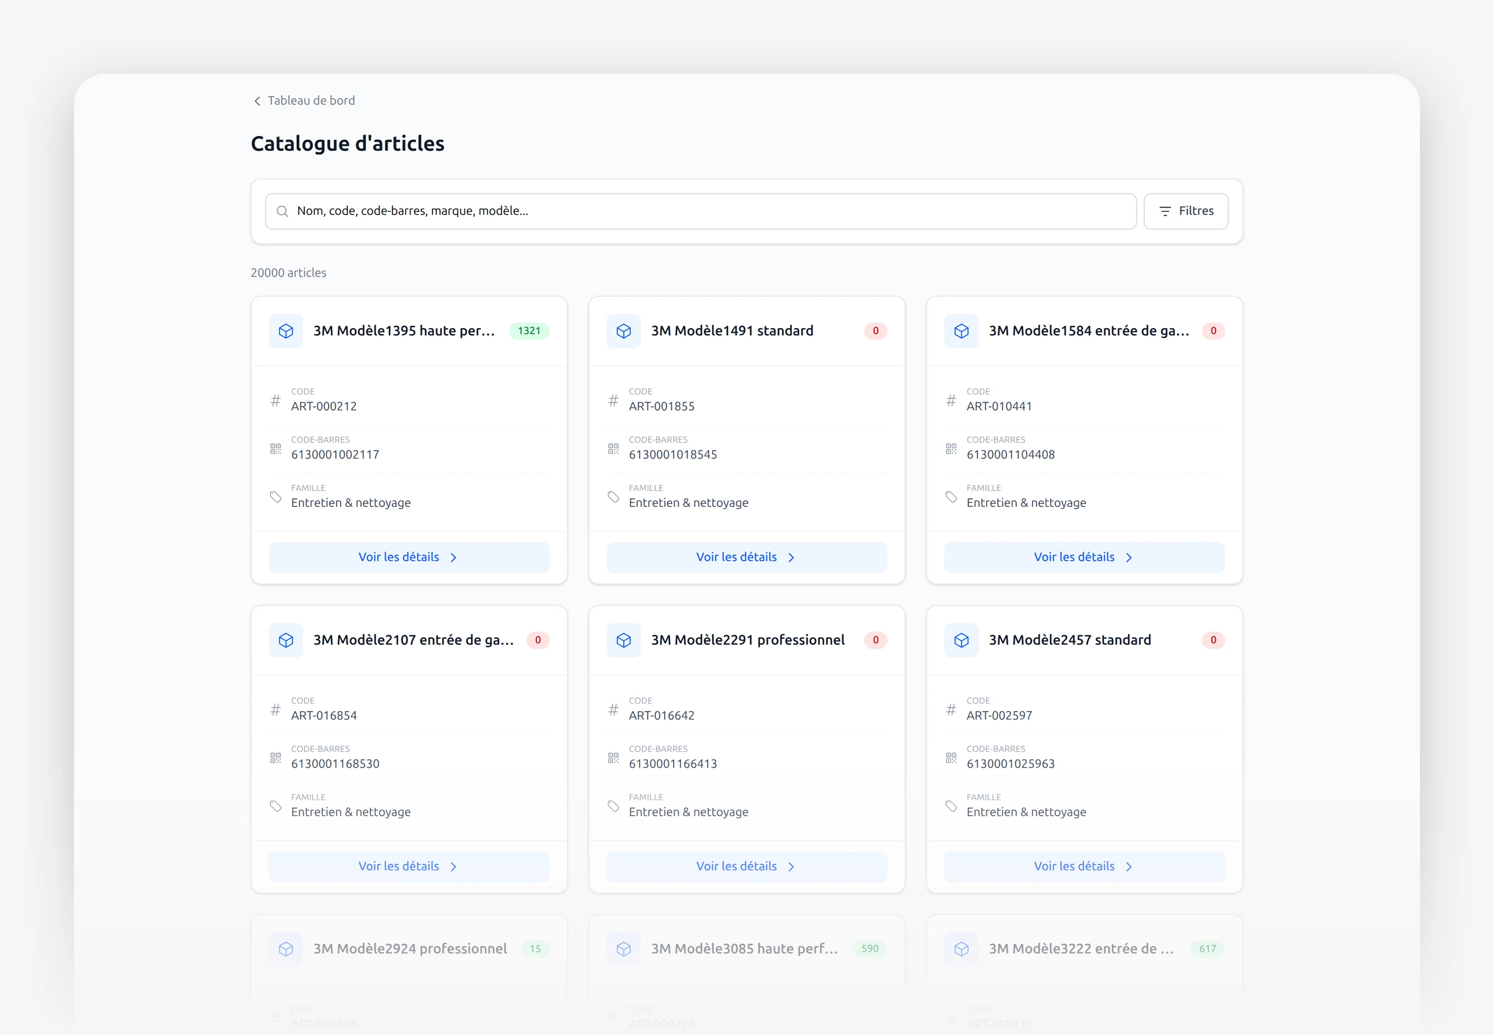This screenshot has width=1494, height=1035.
Task: View details for article ART-016854
Action: click(x=409, y=867)
